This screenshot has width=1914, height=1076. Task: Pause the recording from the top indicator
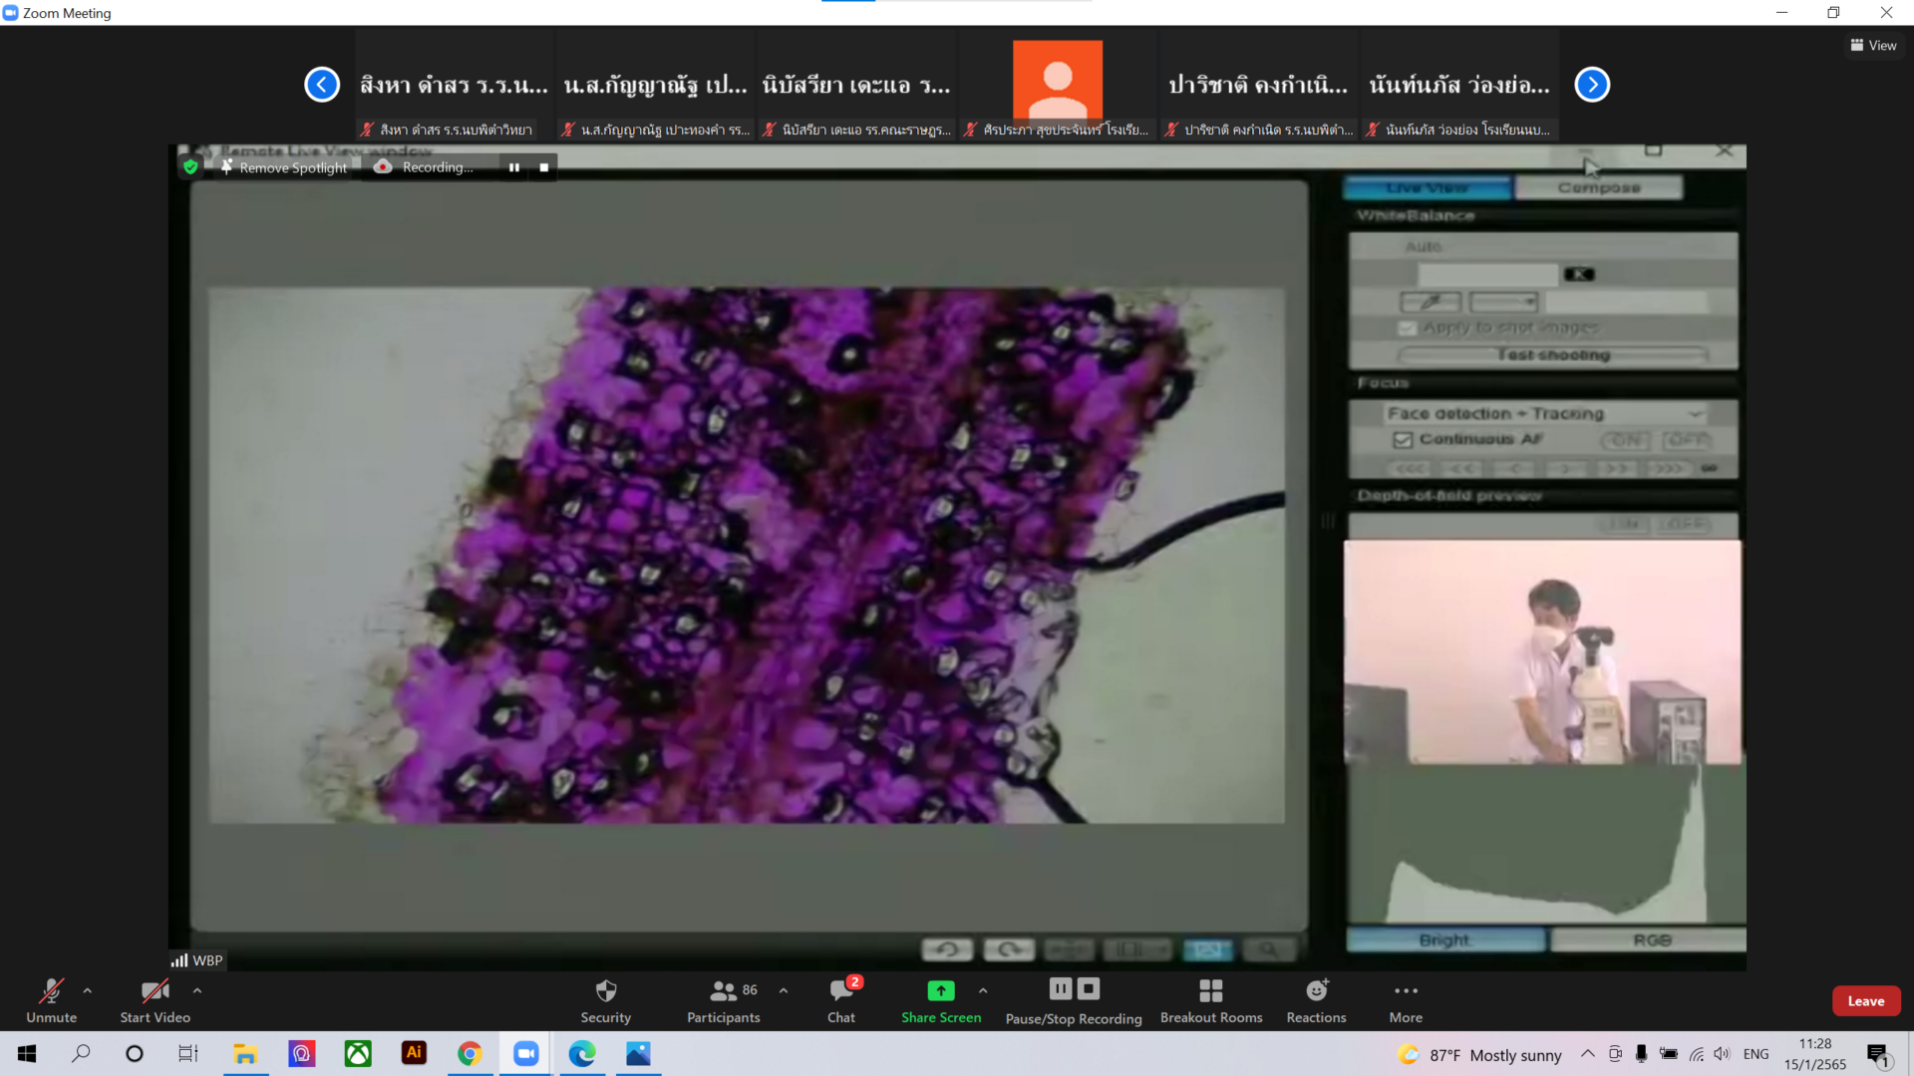(514, 167)
